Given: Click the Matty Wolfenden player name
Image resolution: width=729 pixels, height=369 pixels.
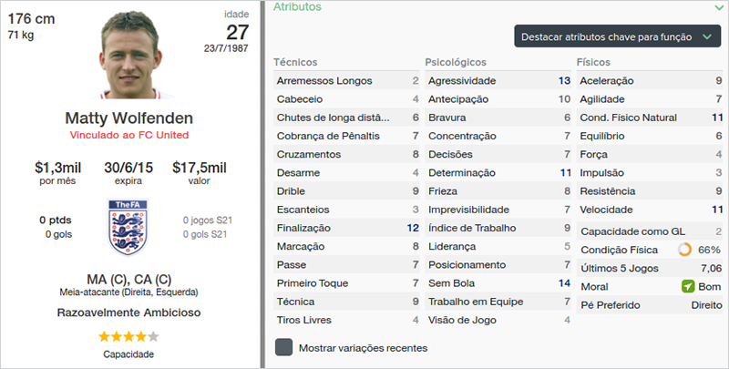Looking at the screenshot, I should point(128,118).
